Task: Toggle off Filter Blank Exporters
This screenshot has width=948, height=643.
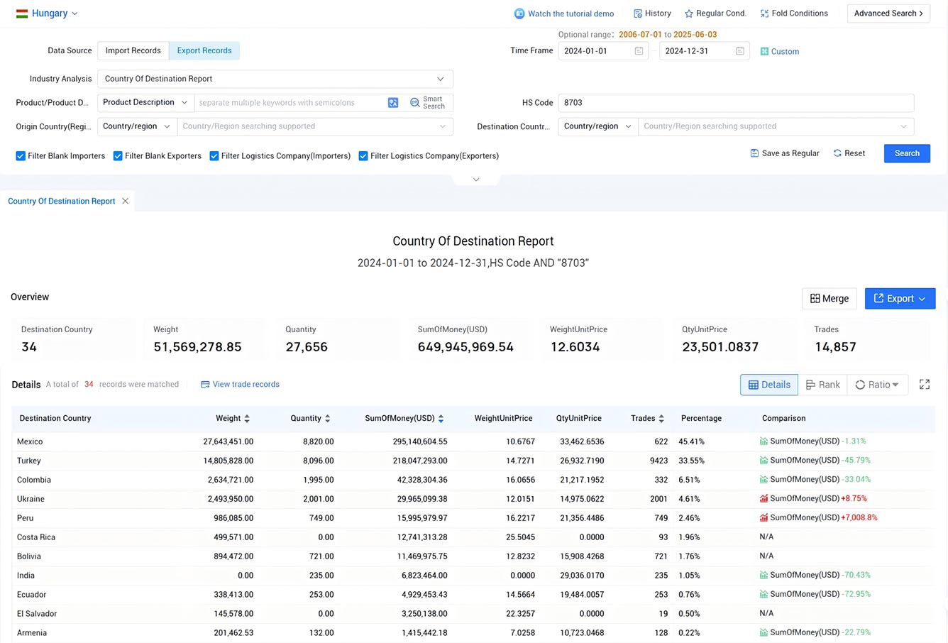Action: tap(118, 155)
